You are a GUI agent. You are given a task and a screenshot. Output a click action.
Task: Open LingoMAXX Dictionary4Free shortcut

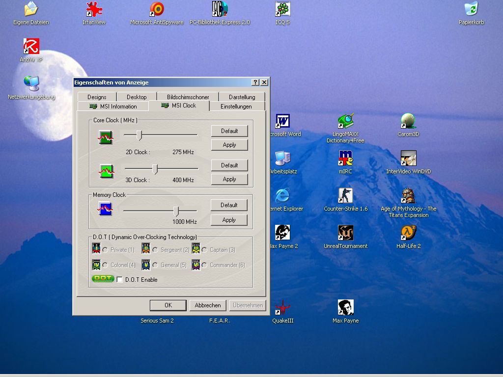pos(345,121)
